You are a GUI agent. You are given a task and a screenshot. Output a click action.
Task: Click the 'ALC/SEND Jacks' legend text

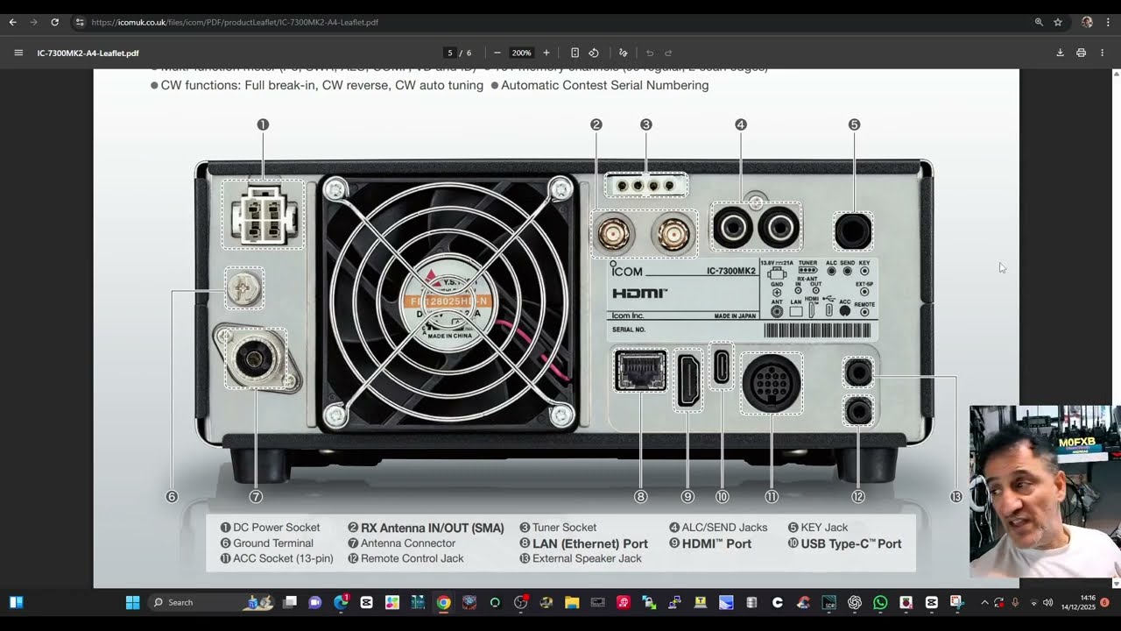[x=724, y=528]
